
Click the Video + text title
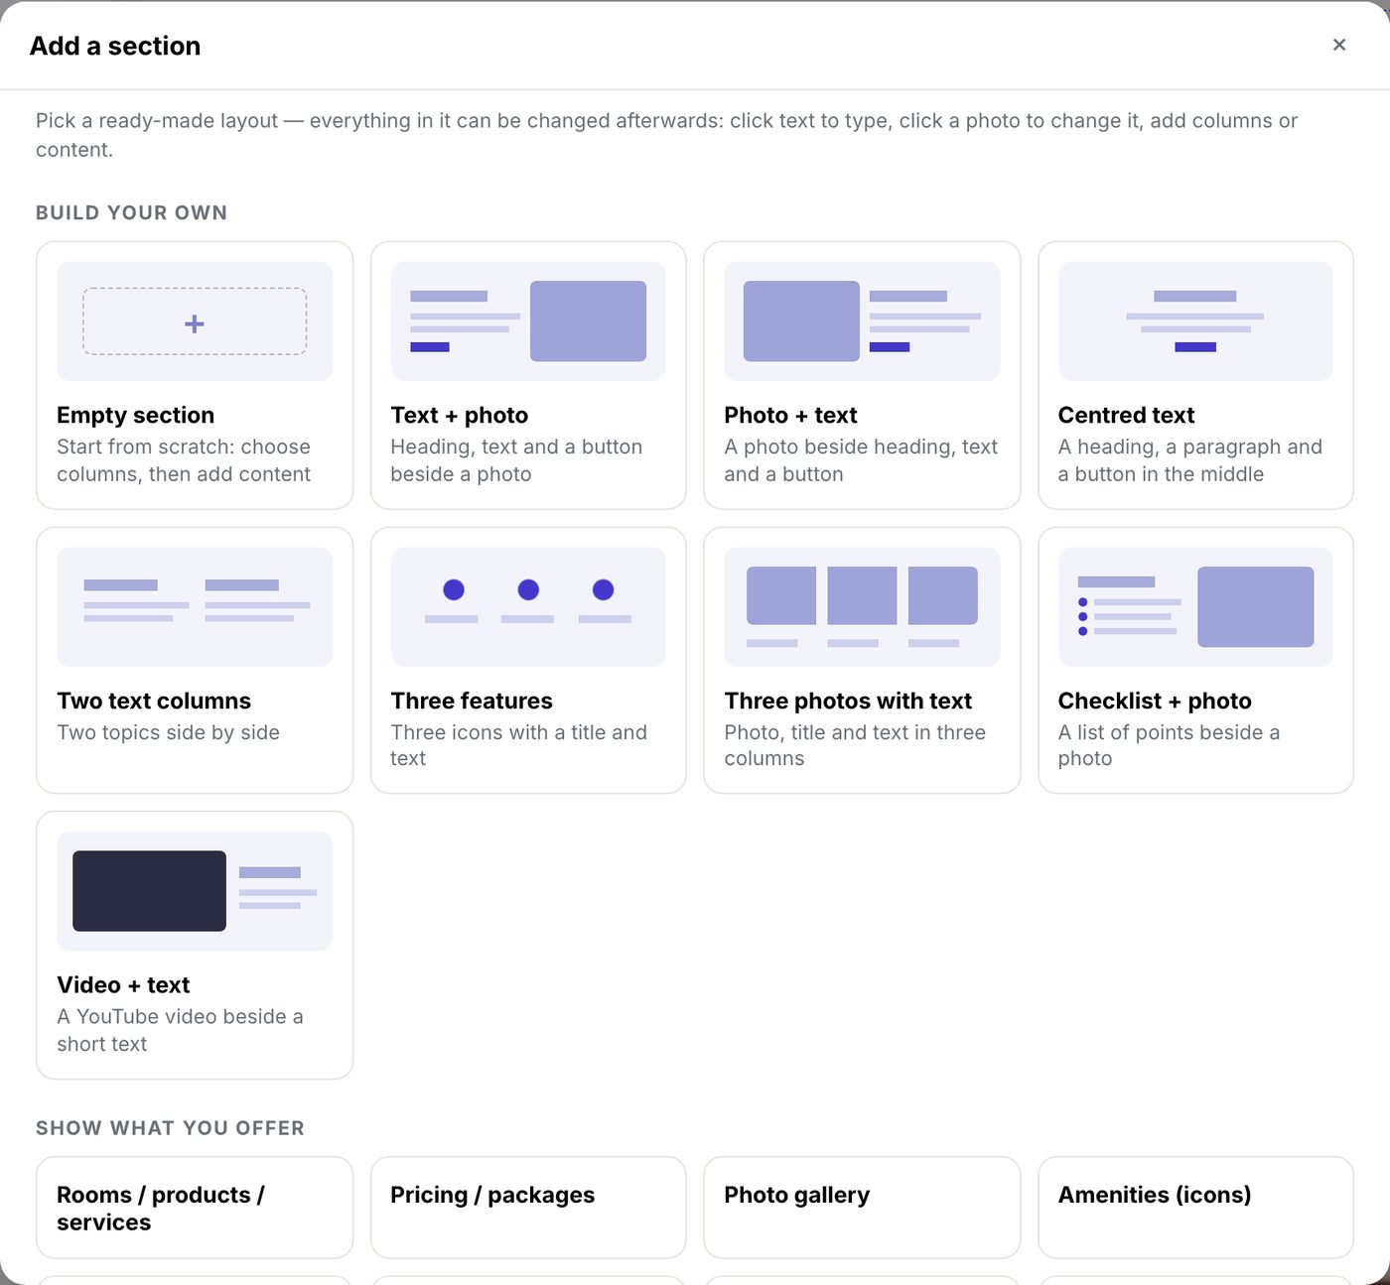pos(123,984)
